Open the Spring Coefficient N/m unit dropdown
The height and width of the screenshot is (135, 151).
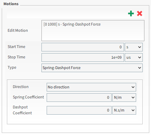click(x=124, y=97)
